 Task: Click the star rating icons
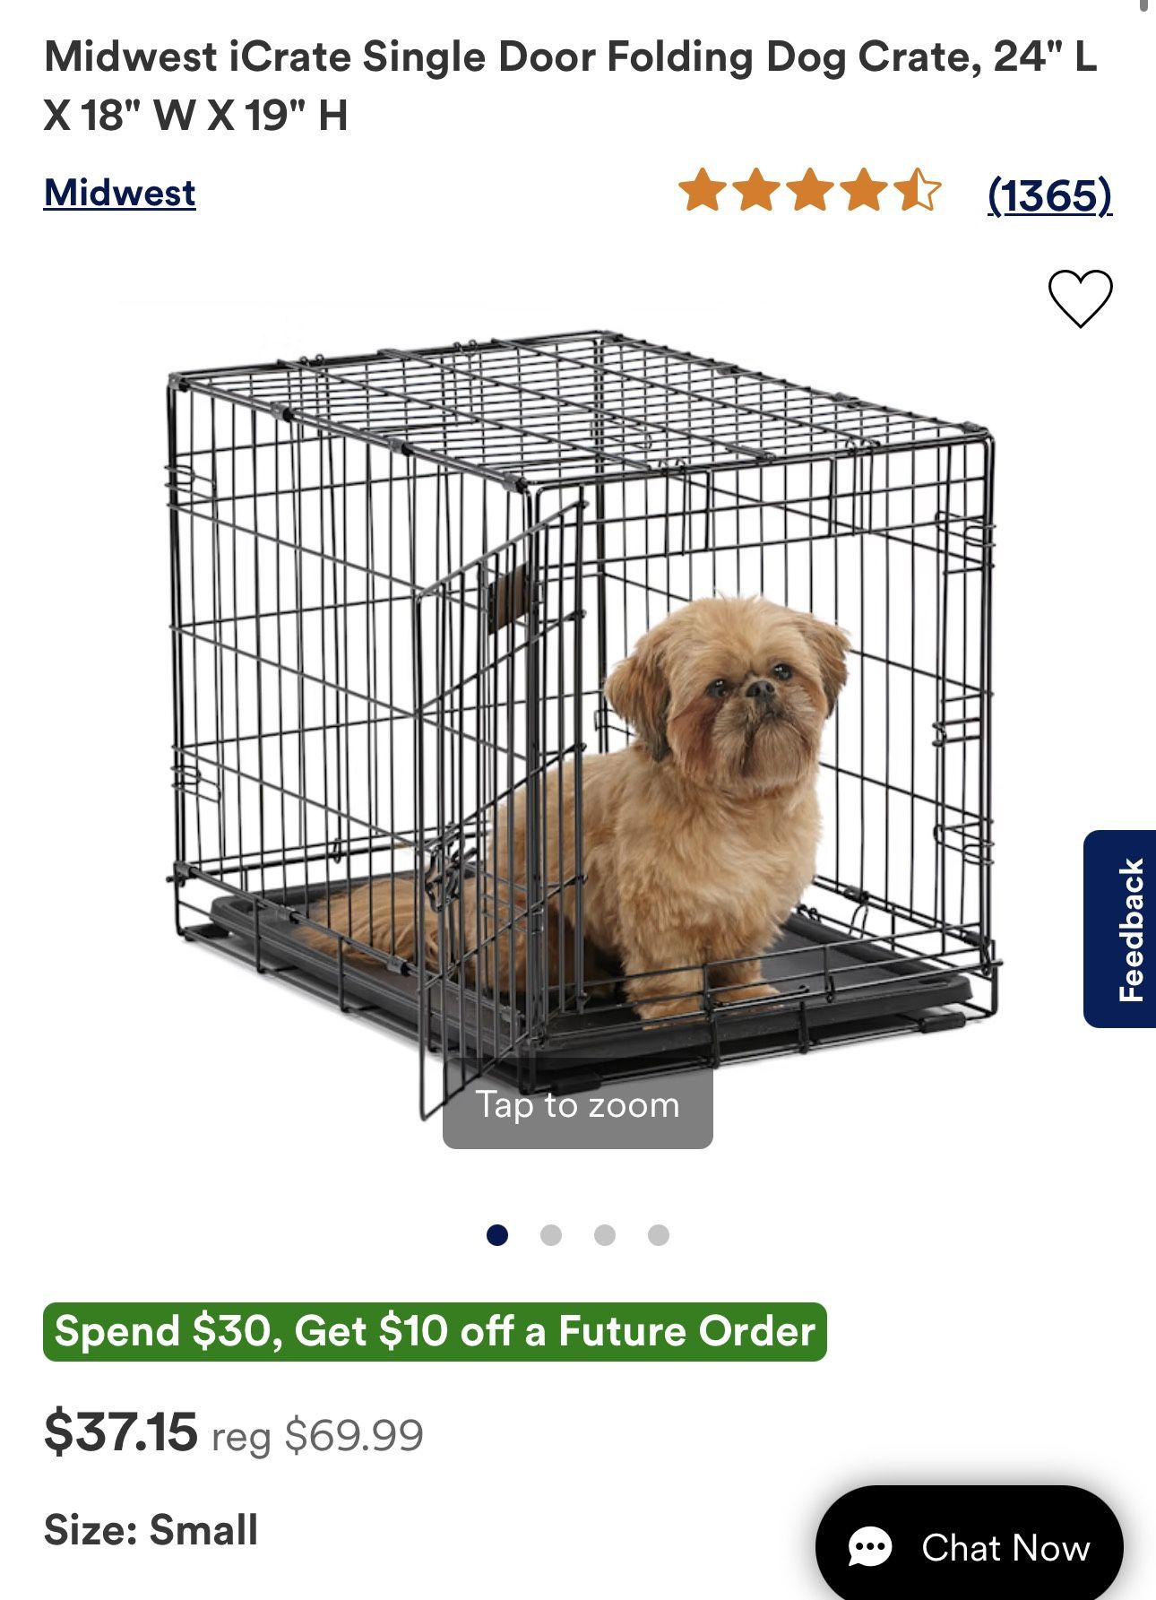point(810,190)
